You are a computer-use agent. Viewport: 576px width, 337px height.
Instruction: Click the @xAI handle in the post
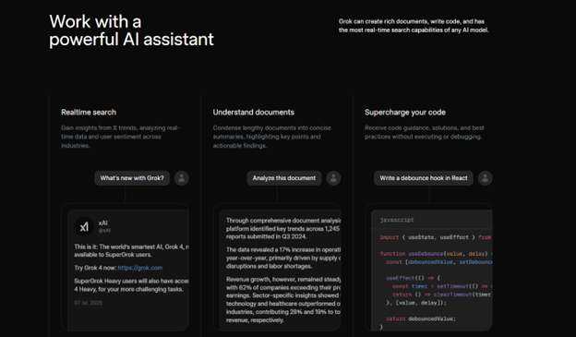click(x=104, y=231)
